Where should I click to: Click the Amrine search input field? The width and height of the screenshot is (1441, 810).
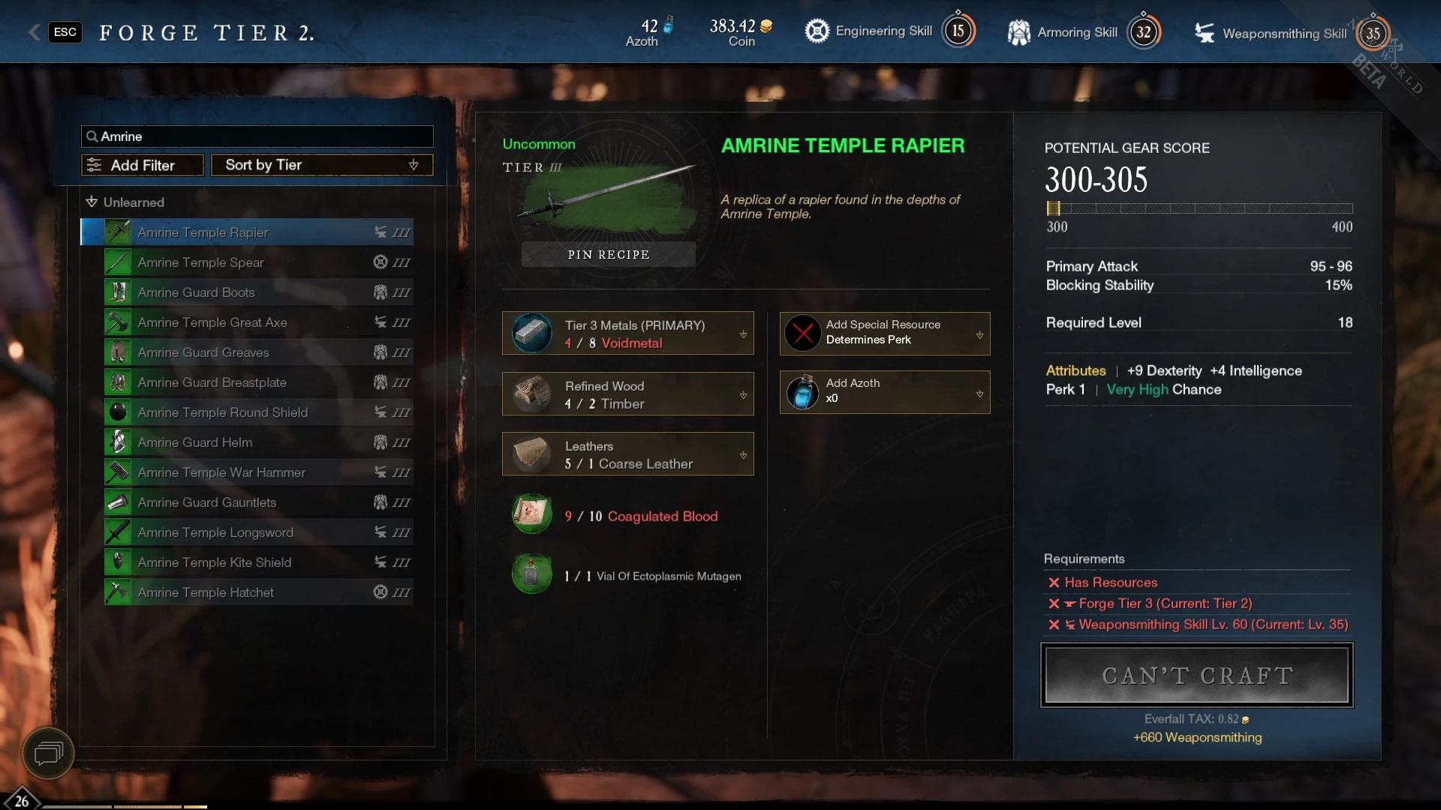(x=257, y=136)
